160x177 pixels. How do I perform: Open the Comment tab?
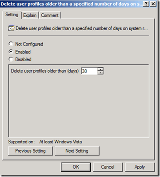point(50,15)
